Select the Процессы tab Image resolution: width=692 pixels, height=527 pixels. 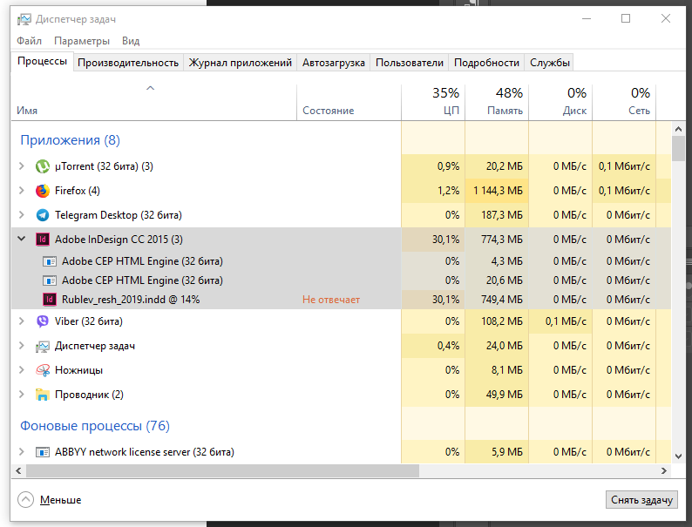[x=43, y=61]
